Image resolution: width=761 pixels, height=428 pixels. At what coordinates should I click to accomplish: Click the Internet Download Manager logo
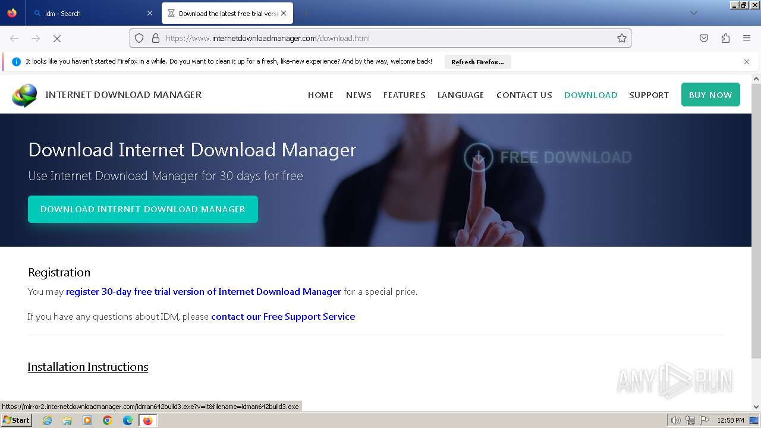pyautogui.click(x=24, y=95)
